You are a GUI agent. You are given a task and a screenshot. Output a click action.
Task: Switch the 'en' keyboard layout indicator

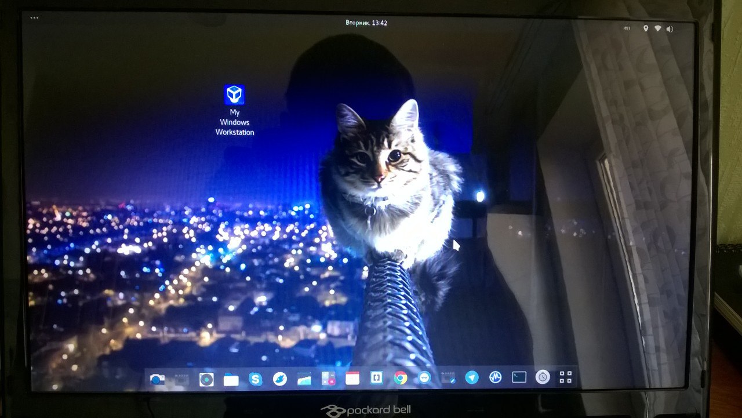click(x=627, y=28)
